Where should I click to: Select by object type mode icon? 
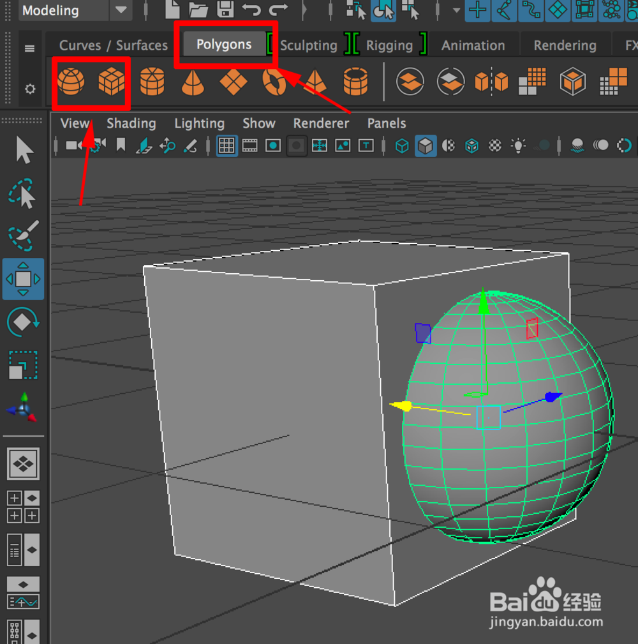(x=383, y=10)
